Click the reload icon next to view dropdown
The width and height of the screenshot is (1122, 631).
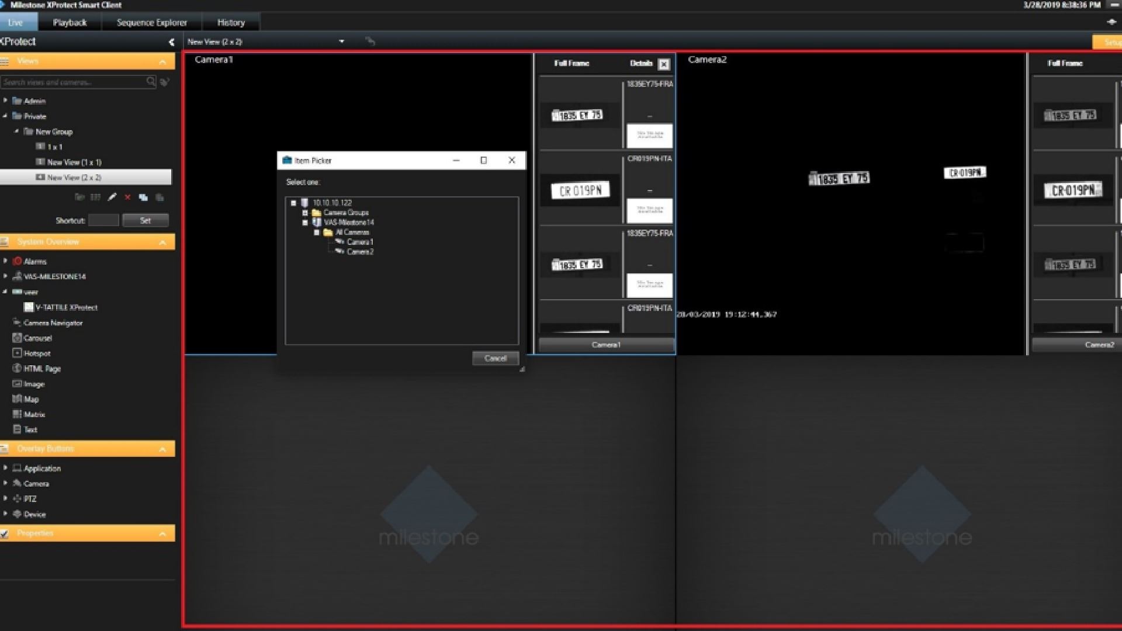[370, 41]
